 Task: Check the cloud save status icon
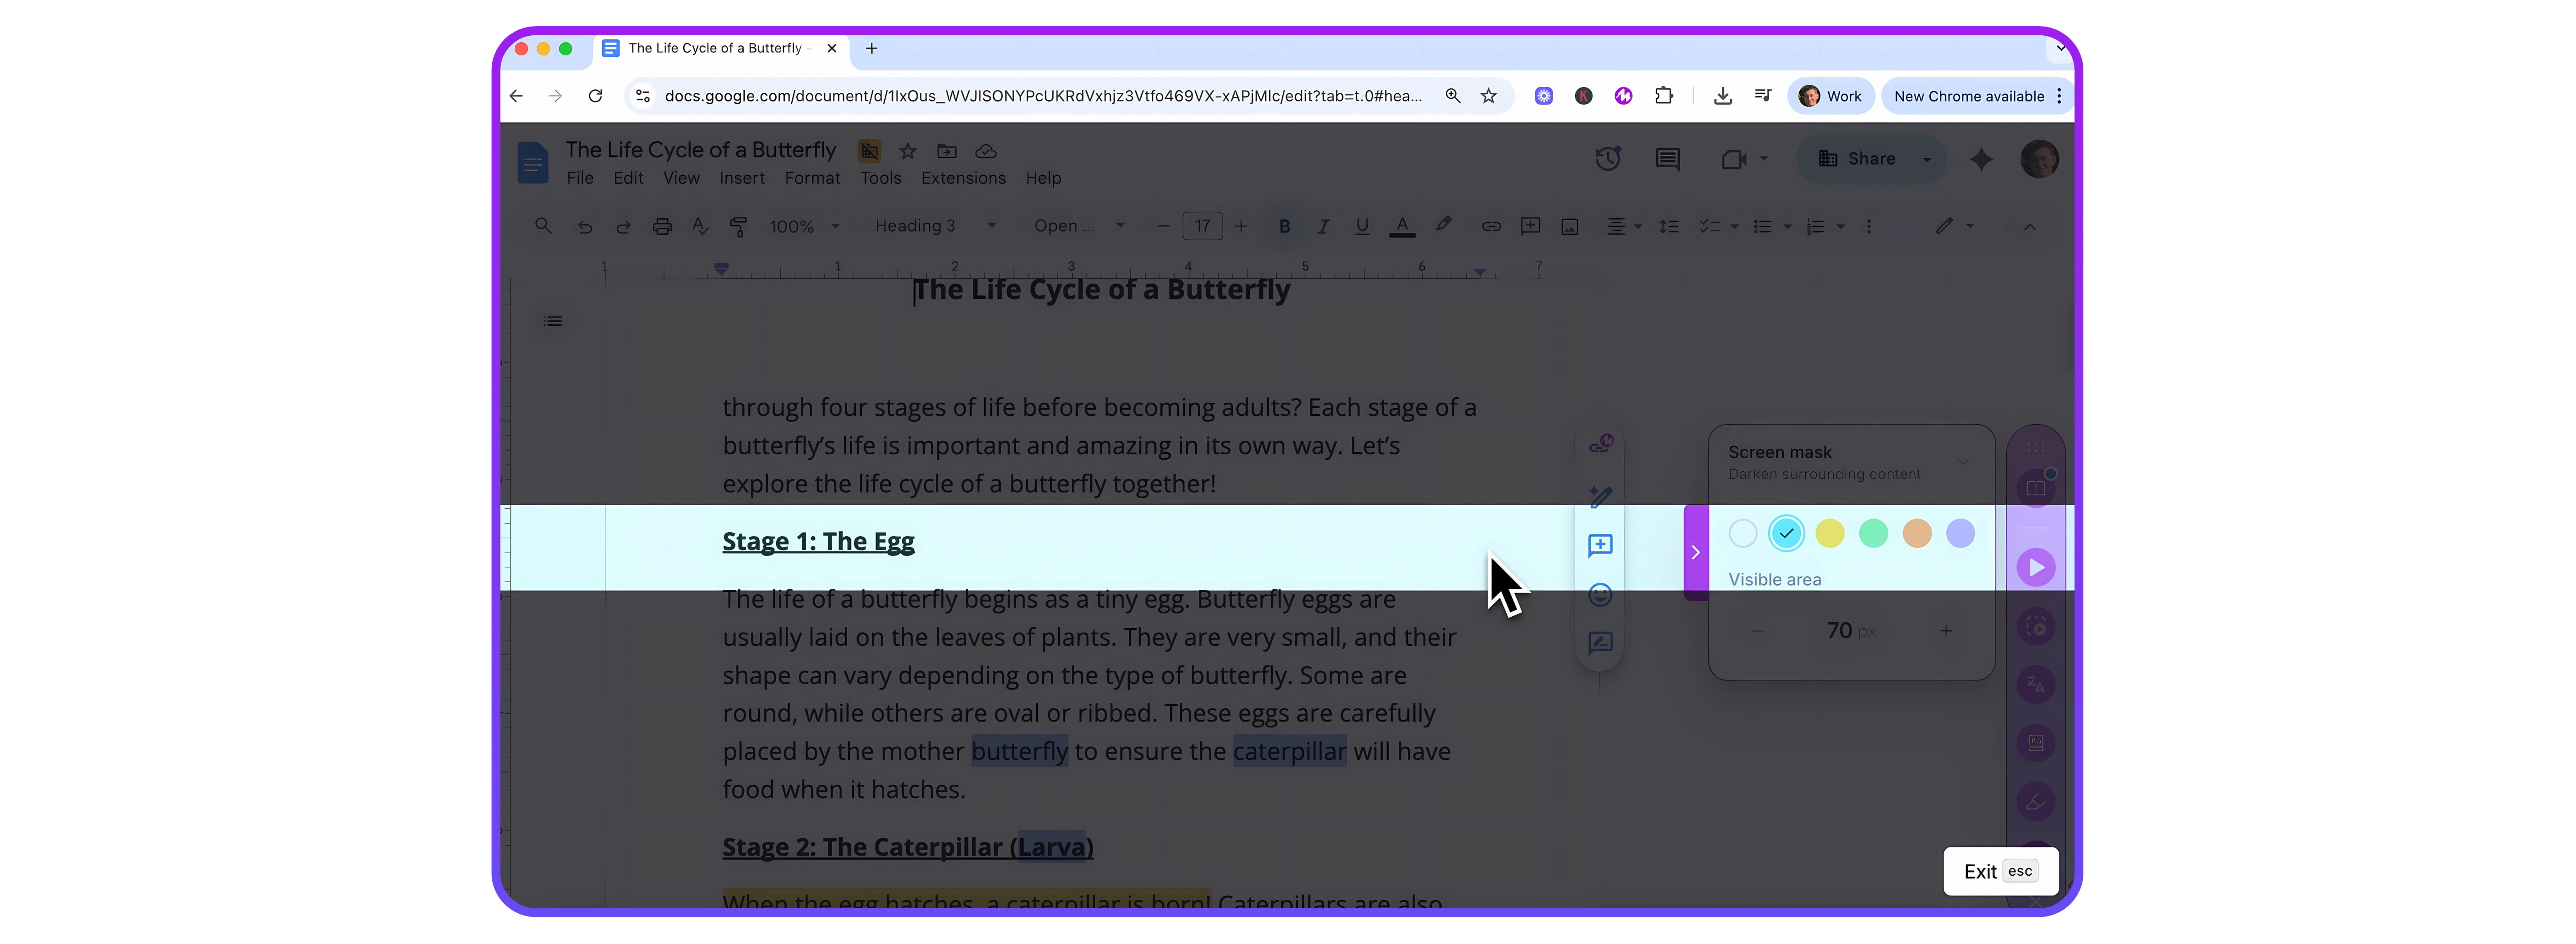986,151
